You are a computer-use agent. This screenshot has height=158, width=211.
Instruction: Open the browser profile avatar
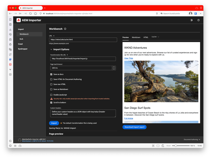click(x=190, y=13)
